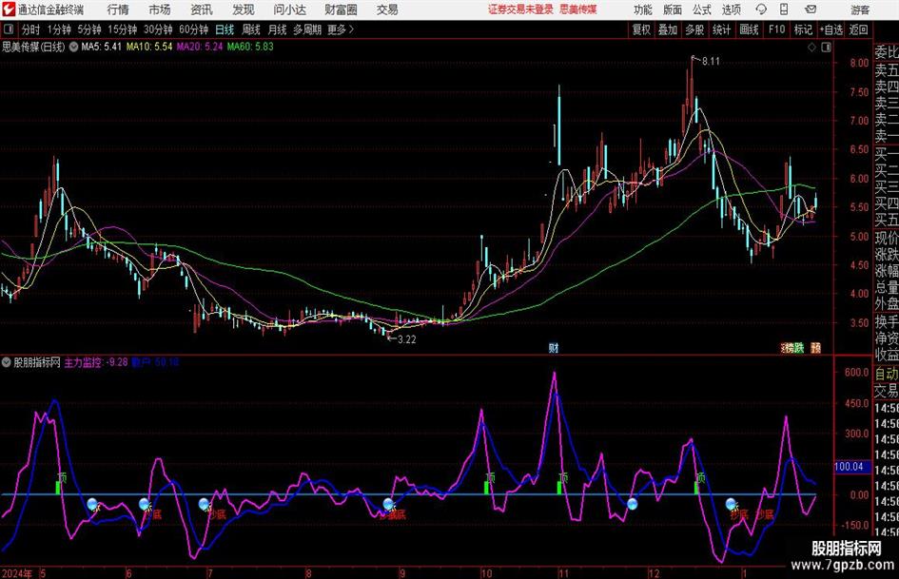
Task: Click the 复权 toolbar button
Action: (x=641, y=29)
